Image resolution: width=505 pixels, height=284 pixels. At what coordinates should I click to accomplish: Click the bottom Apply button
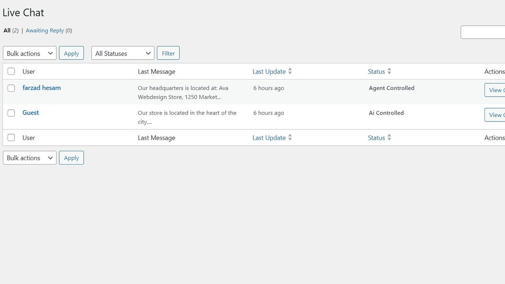coord(71,158)
